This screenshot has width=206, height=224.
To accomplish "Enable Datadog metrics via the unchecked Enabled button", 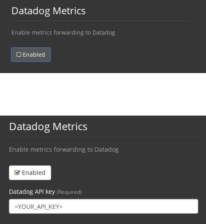I will pos(31,55).
